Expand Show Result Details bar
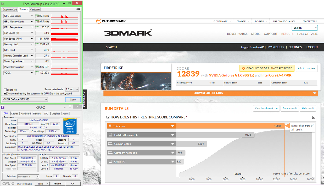This screenshot has height=186, width=324. click(x=211, y=93)
